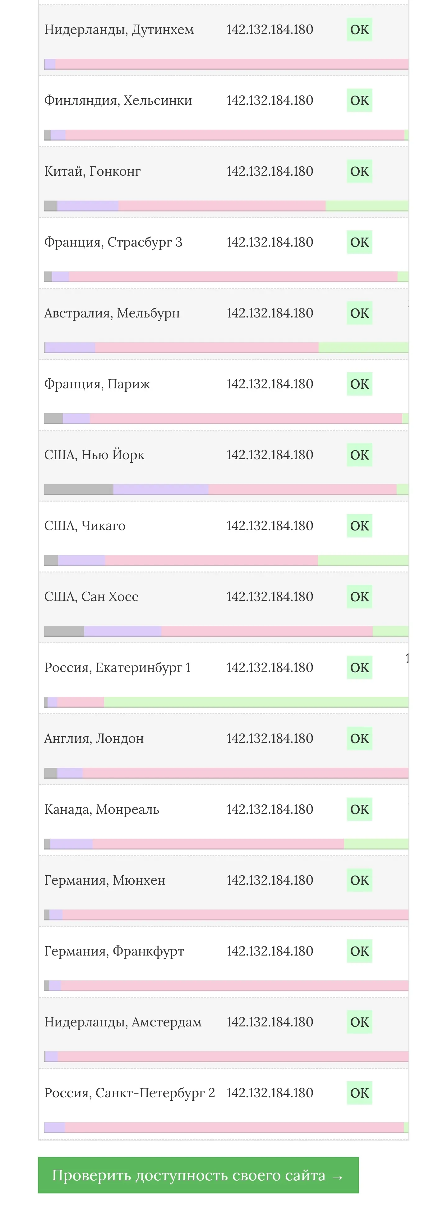Click IP address in Германия, Мюнхен row

coord(270,880)
